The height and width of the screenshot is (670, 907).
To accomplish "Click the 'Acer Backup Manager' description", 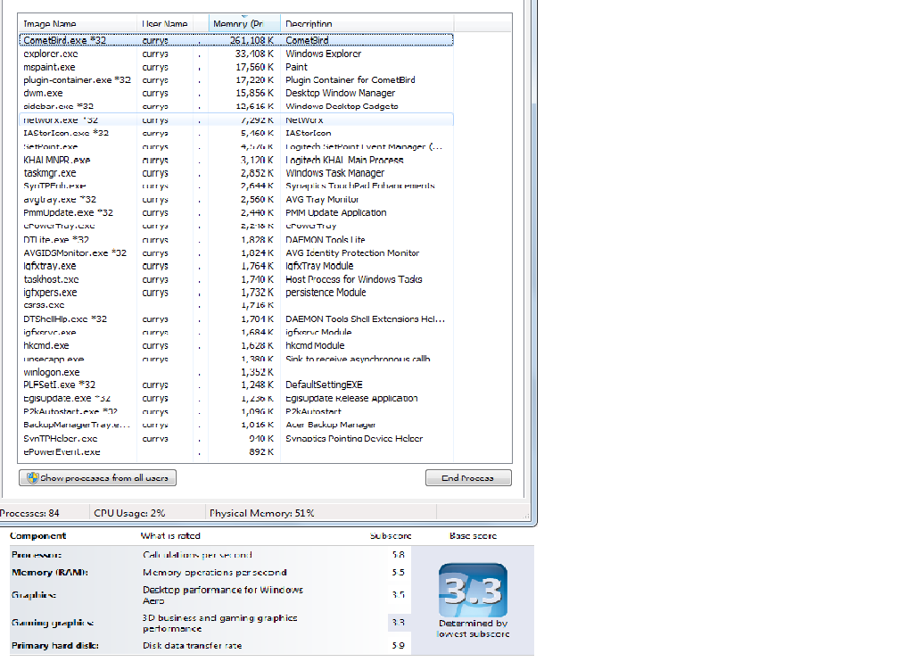I will 330,425.
